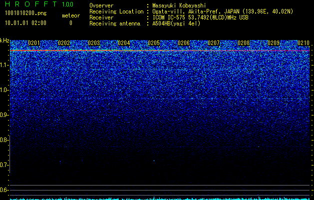
Task: Select the time marker 0202
Action: tap(64, 43)
